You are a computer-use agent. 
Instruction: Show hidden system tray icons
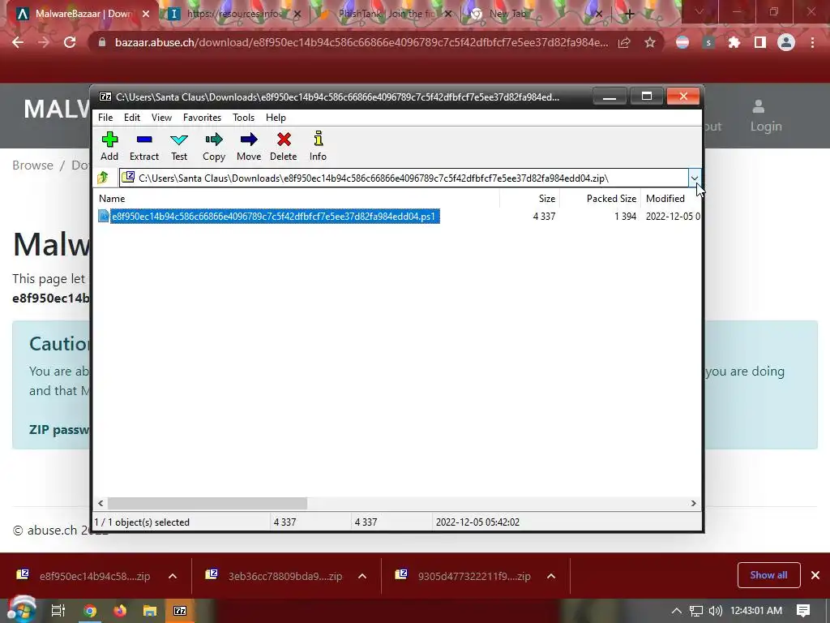[x=677, y=611]
